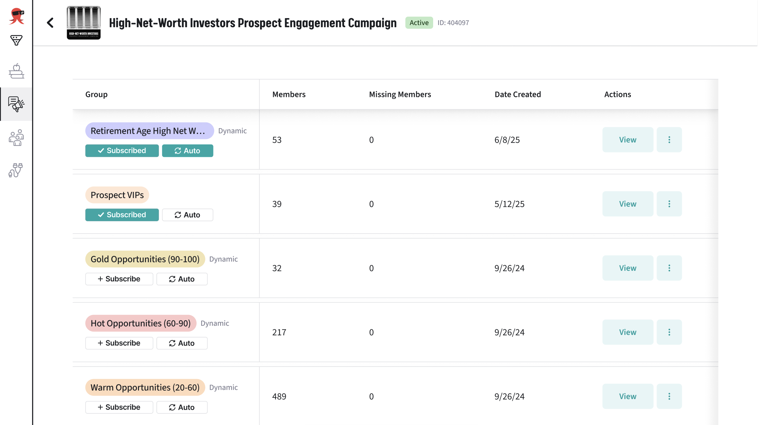Open the integrations plug icon in the sidebar

point(16,170)
